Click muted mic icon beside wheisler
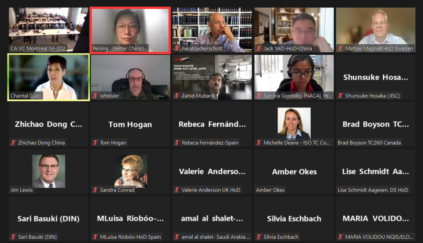Viewport: 423px width, 243px height. pos(95,96)
